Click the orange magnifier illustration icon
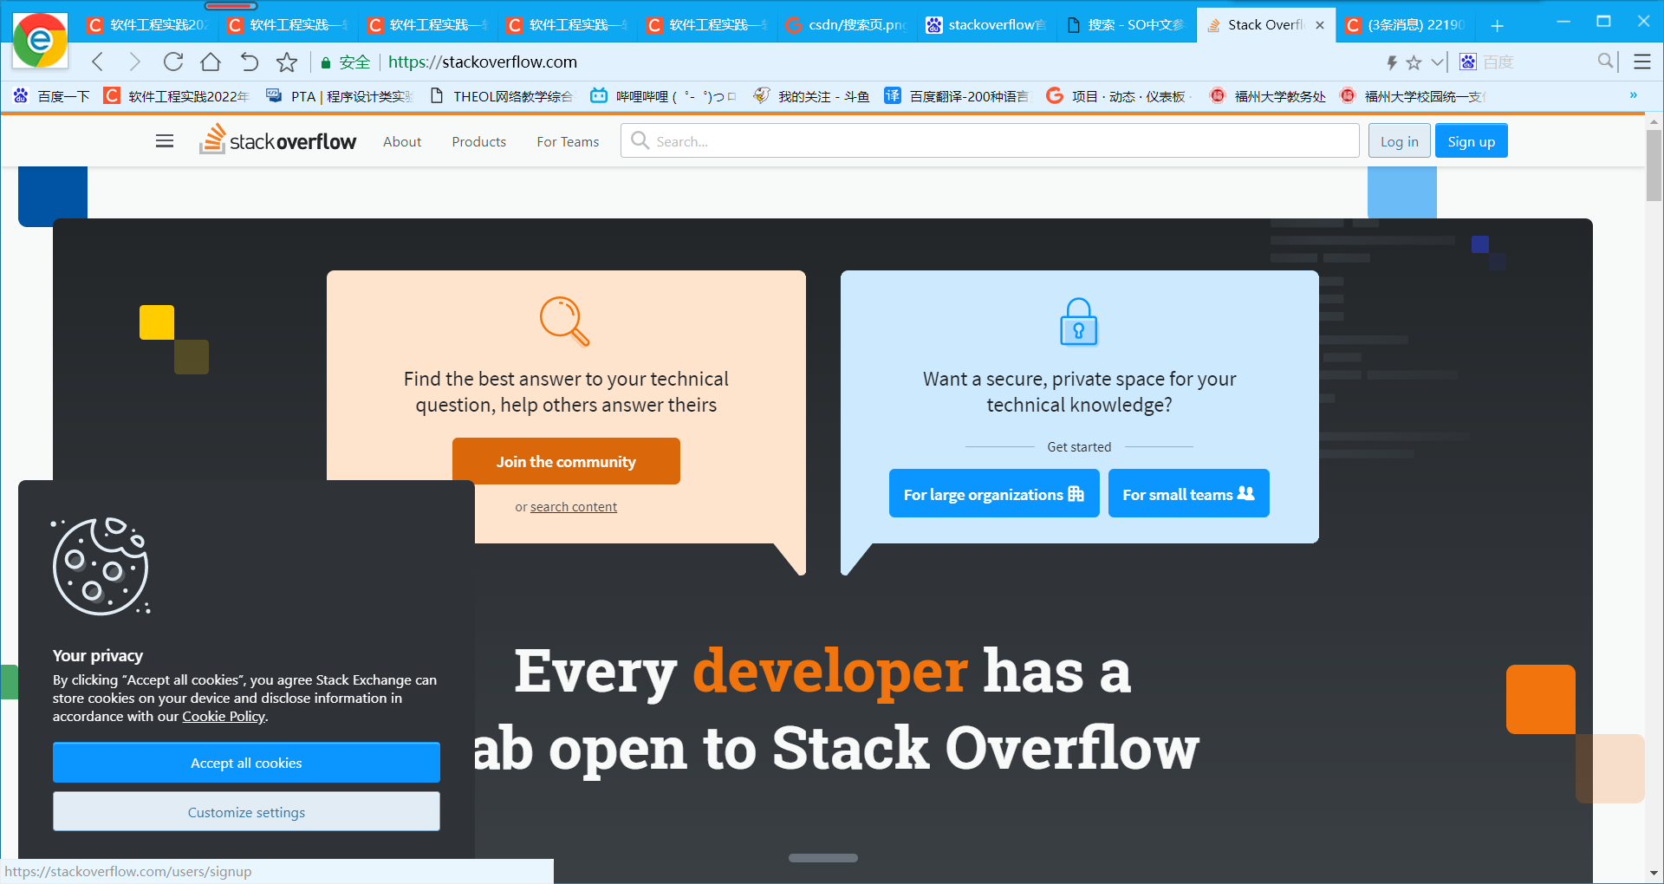The width and height of the screenshot is (1664, 884). pyautogui.click(x=565, y=322)
